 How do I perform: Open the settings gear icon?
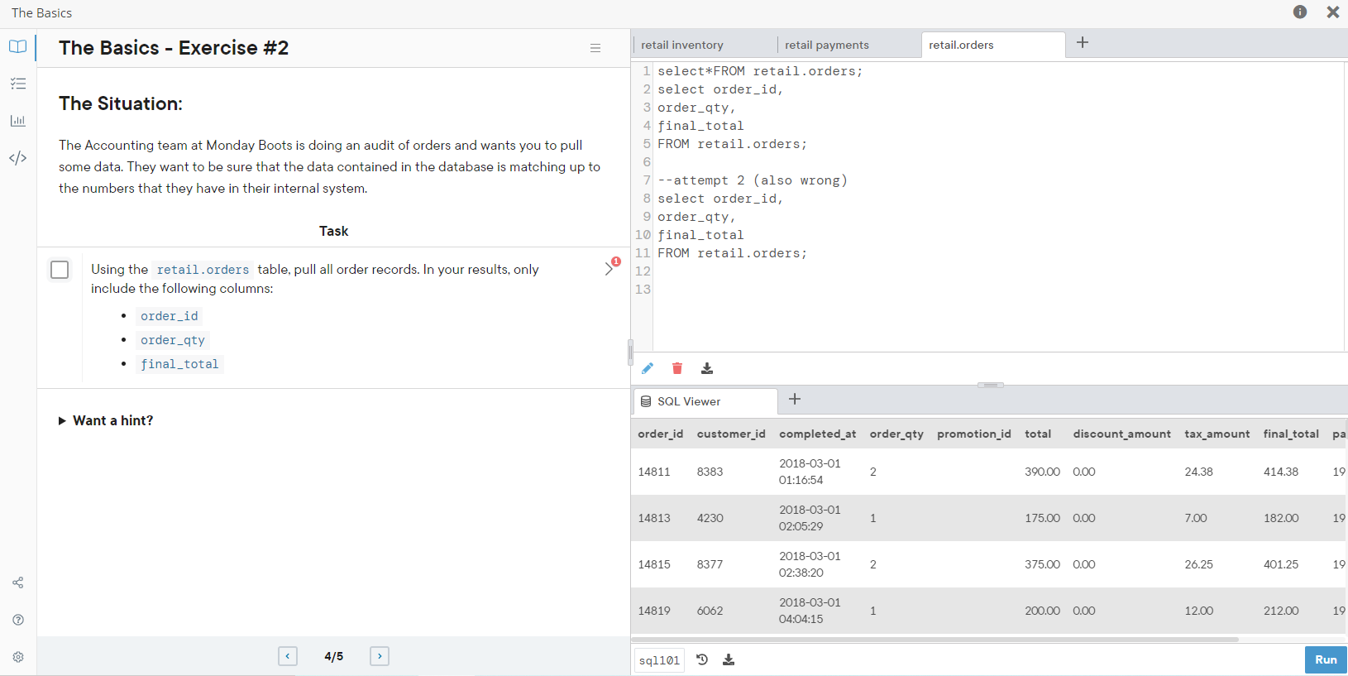pyautogui.click(x=18, y=657)
